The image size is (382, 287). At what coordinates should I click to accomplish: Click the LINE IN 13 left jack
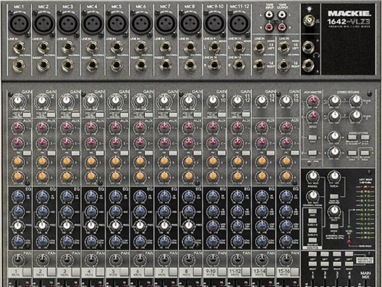(259, 47)
